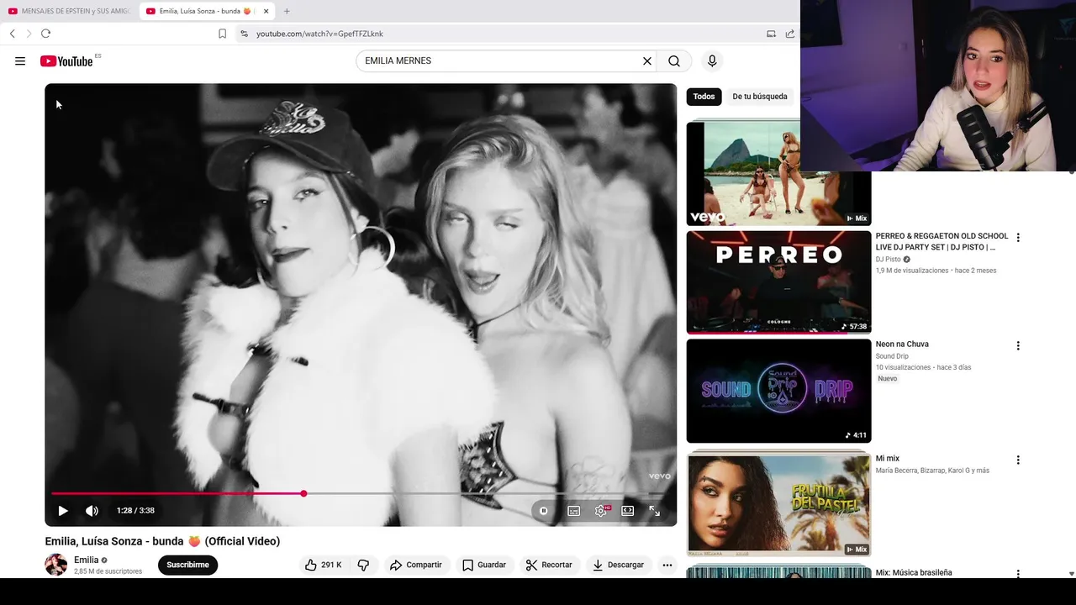Image resolution: width=1076 pixels, height=605 pixels.
Task: Click the share icon in the address bar
Action: click(x=790, y=34)
